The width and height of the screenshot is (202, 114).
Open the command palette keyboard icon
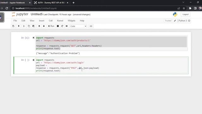tap(91, 26)
